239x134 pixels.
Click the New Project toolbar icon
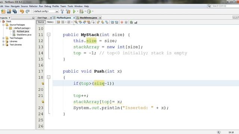pos(3,12)
